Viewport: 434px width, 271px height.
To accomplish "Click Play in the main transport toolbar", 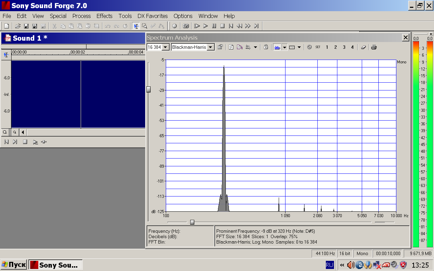I will pyautogui.click(x=205, y=26).
